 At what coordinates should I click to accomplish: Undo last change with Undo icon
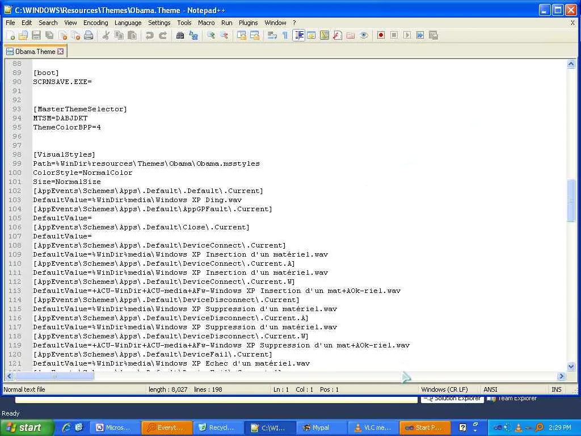[x=149, y=35]
